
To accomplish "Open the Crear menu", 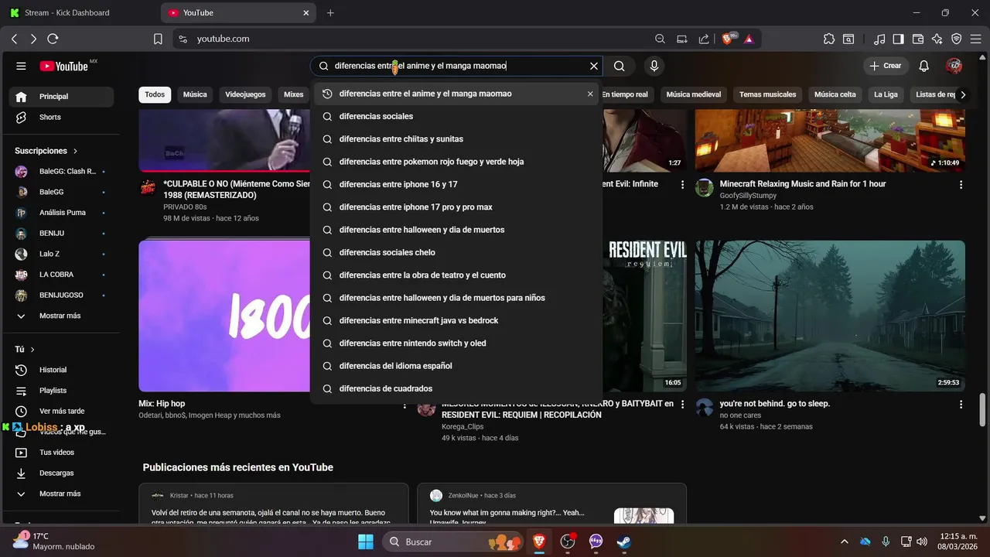I will (886, 67).
